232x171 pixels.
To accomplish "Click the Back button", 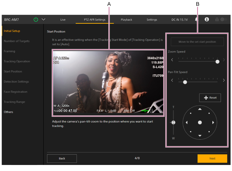I will [x=62, y=158].
